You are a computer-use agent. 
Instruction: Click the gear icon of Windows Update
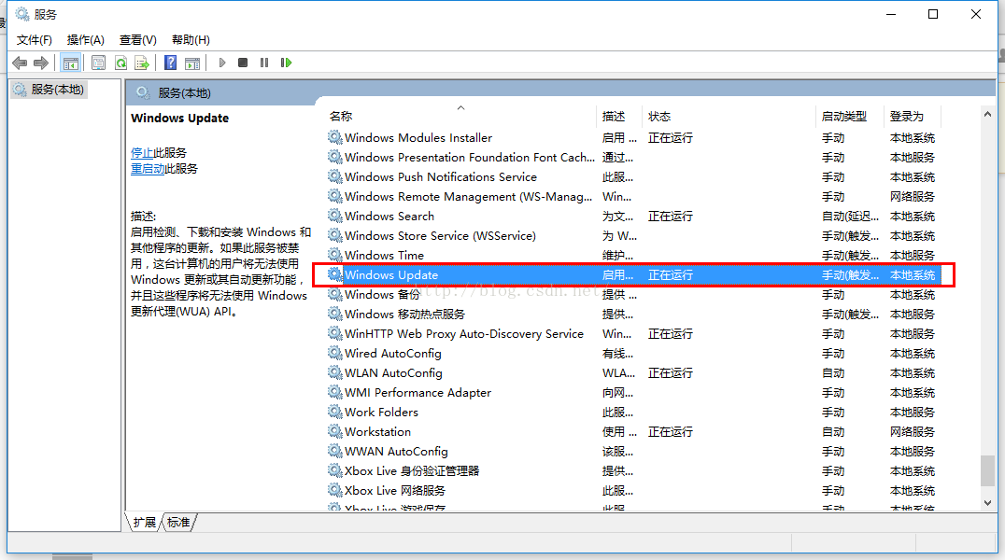[x=334, y=274]
